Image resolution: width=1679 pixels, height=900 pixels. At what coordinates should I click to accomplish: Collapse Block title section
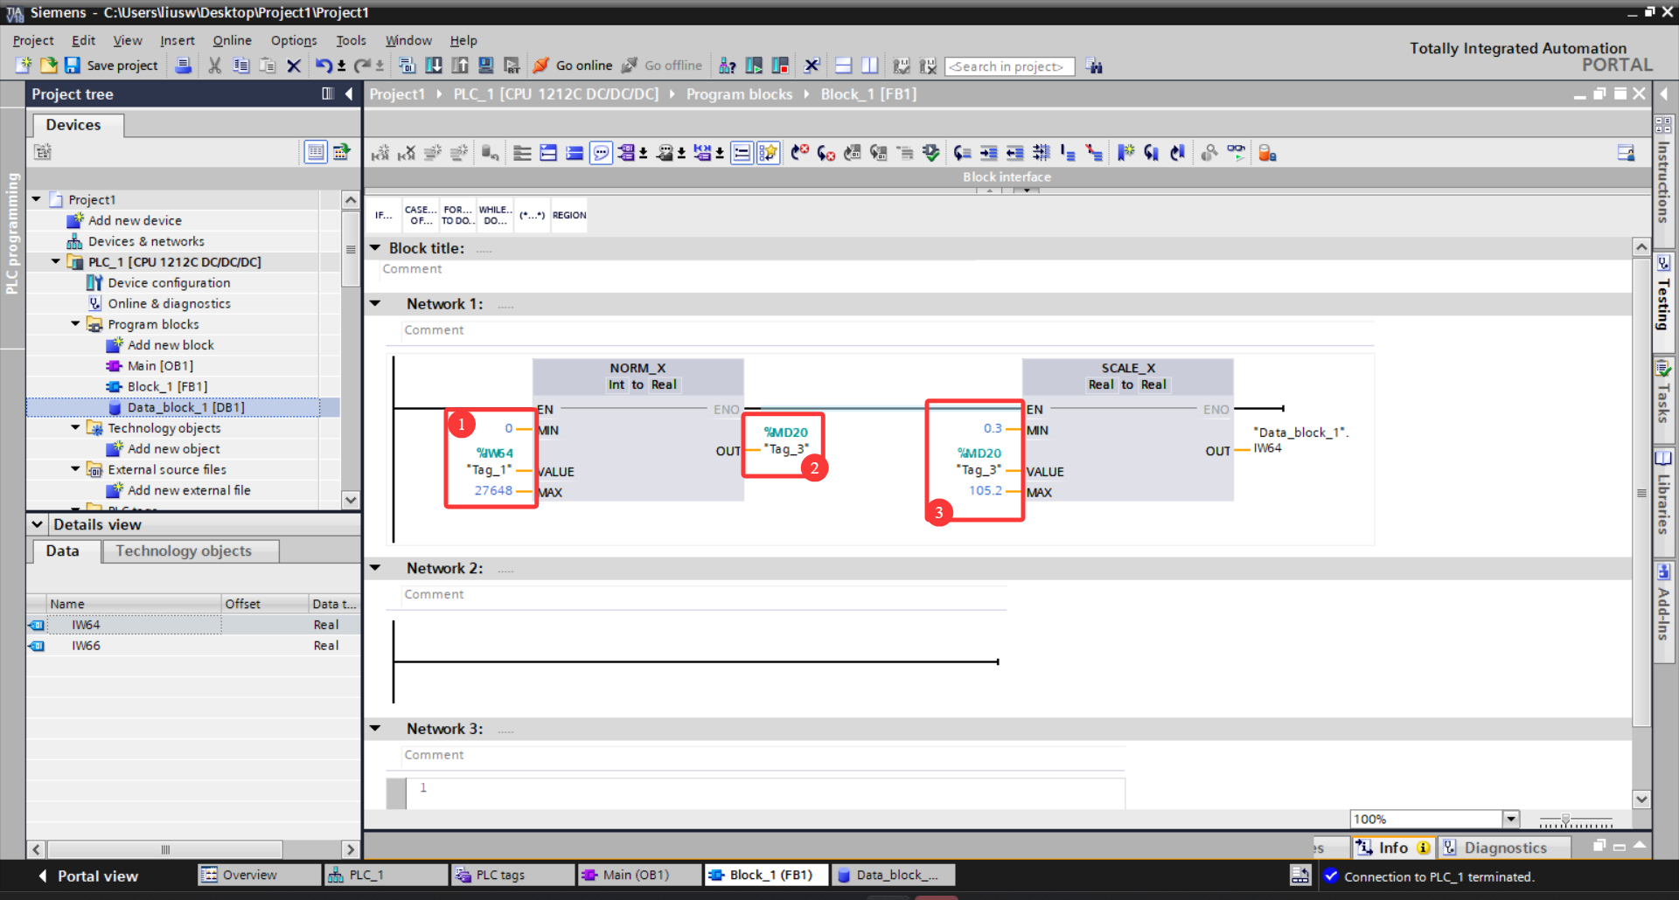pos(375,247)
